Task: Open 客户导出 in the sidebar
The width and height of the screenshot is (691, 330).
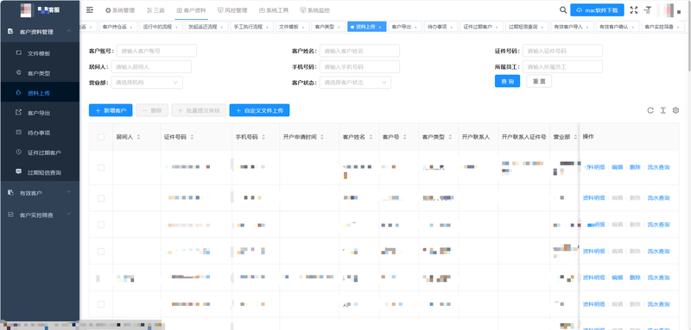Action: point(40,113)
